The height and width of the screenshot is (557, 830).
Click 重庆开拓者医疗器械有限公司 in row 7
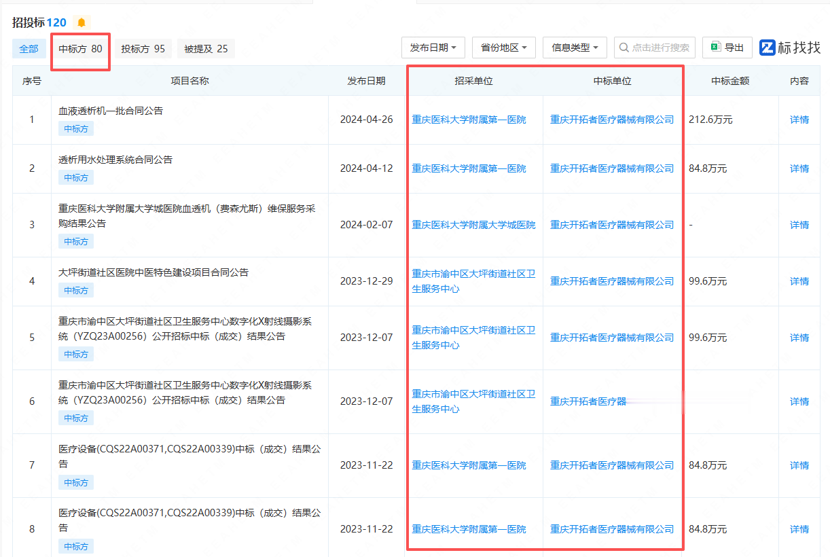coord(612,465)
